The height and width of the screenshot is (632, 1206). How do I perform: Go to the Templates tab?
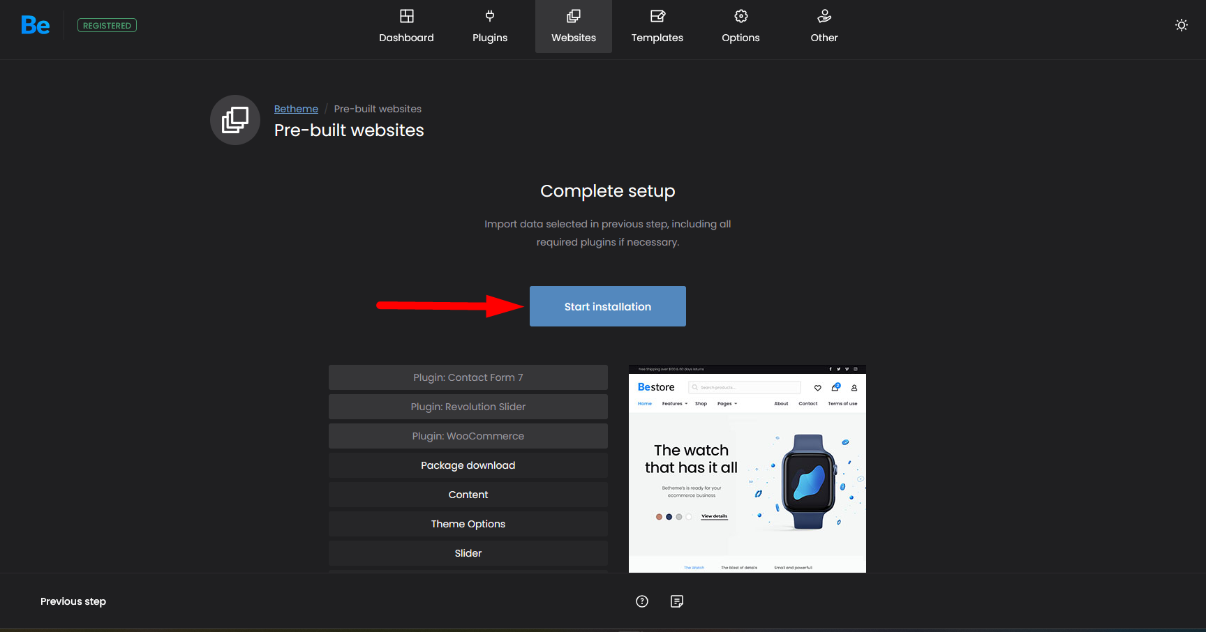(657, 27)
